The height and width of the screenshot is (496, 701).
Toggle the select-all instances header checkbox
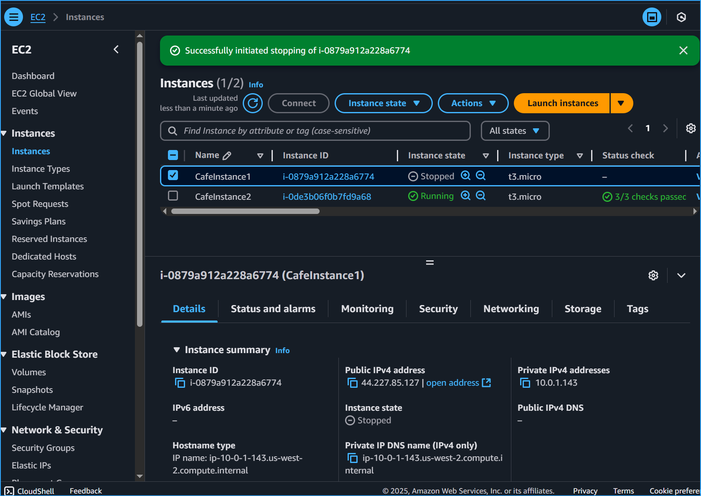(x=173, y=155)
